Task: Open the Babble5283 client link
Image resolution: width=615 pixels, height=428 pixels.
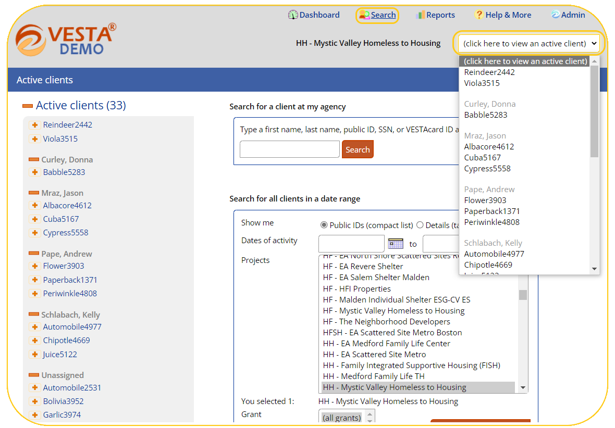Action: tap(64, 172)
